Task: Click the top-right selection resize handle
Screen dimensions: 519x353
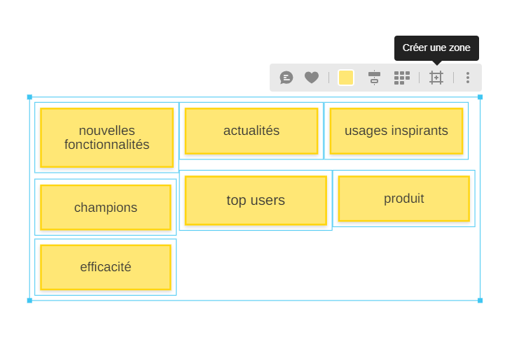Action: click(x=480, y=97)
